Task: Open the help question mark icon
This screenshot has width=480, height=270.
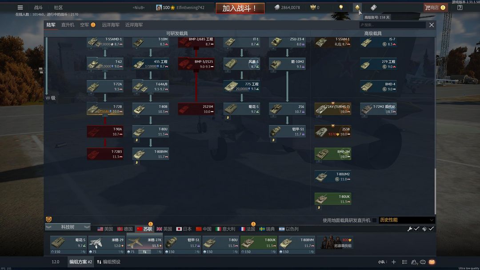Action: click(460, 8)
